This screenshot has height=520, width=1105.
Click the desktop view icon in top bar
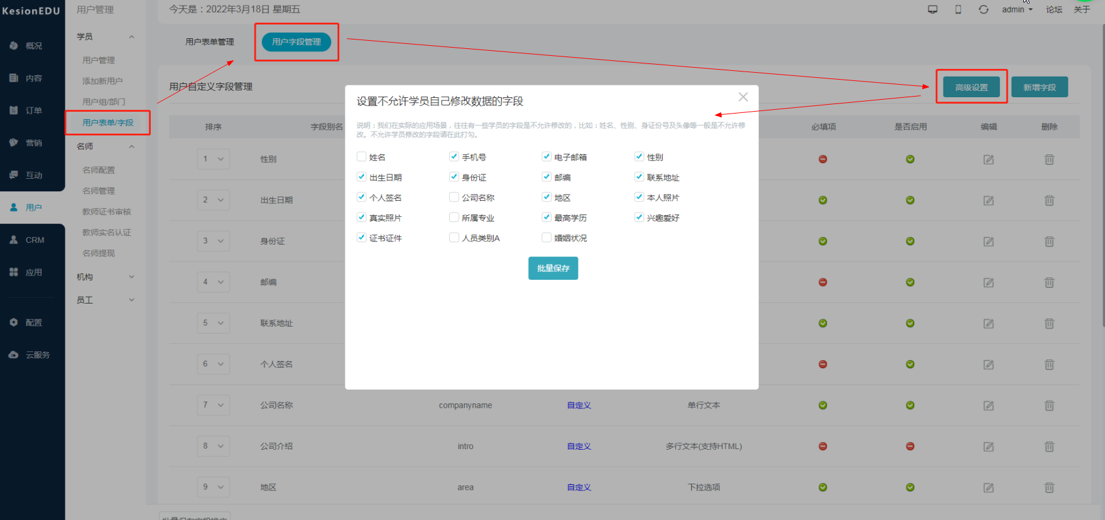(x=933, y=9)
